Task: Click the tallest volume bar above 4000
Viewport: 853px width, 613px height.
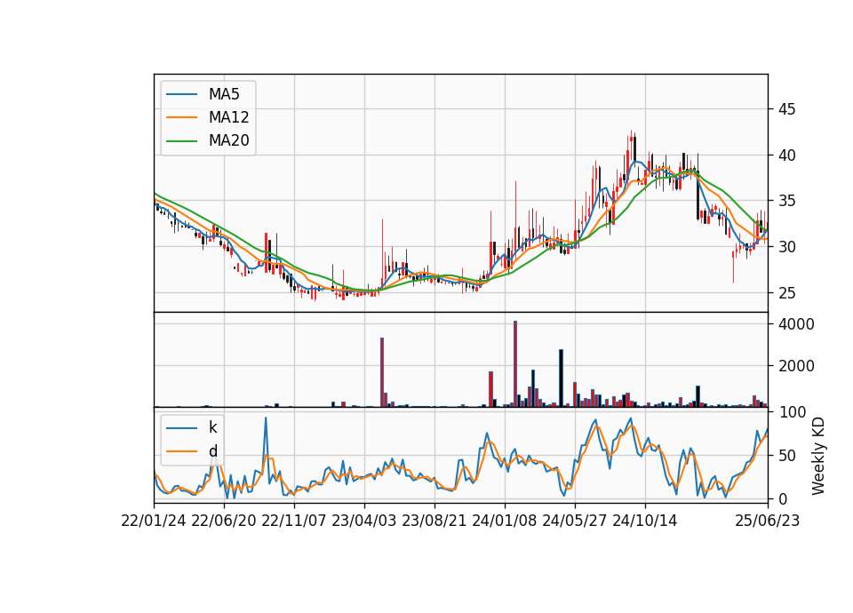Action: [x=515, y=364]
